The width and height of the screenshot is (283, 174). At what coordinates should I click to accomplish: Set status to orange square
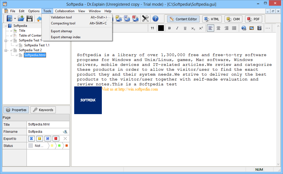pos(67,146)
